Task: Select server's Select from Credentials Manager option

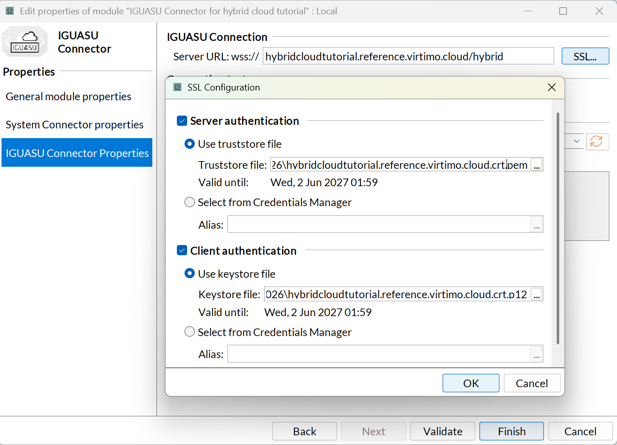Action: 190,203
